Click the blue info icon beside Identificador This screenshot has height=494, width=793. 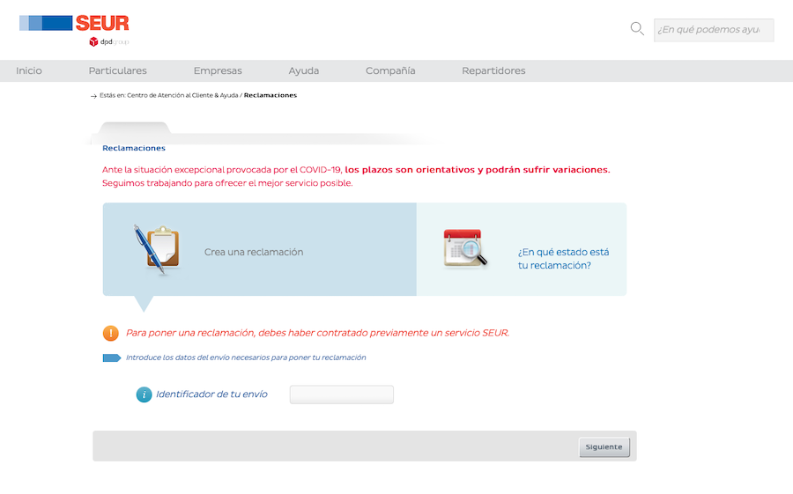pos(144,394)
